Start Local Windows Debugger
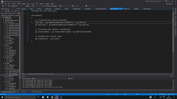The height and width of the screenshot is (99, 177). tap(50, 6)
